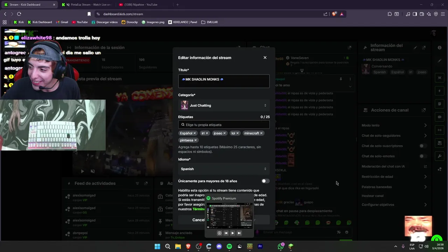This screenshot has width=448, height=252.
Task: Open the Just Chatting category dropdown
Action: (x=224, y=105)
